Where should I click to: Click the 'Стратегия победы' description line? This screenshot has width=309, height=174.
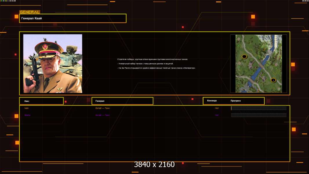click(152, 59)
